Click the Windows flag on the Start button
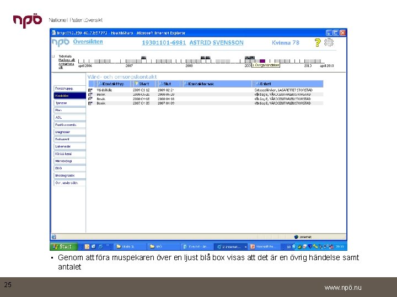This screenshot has height=297, width=397. (x=56, y=246)
